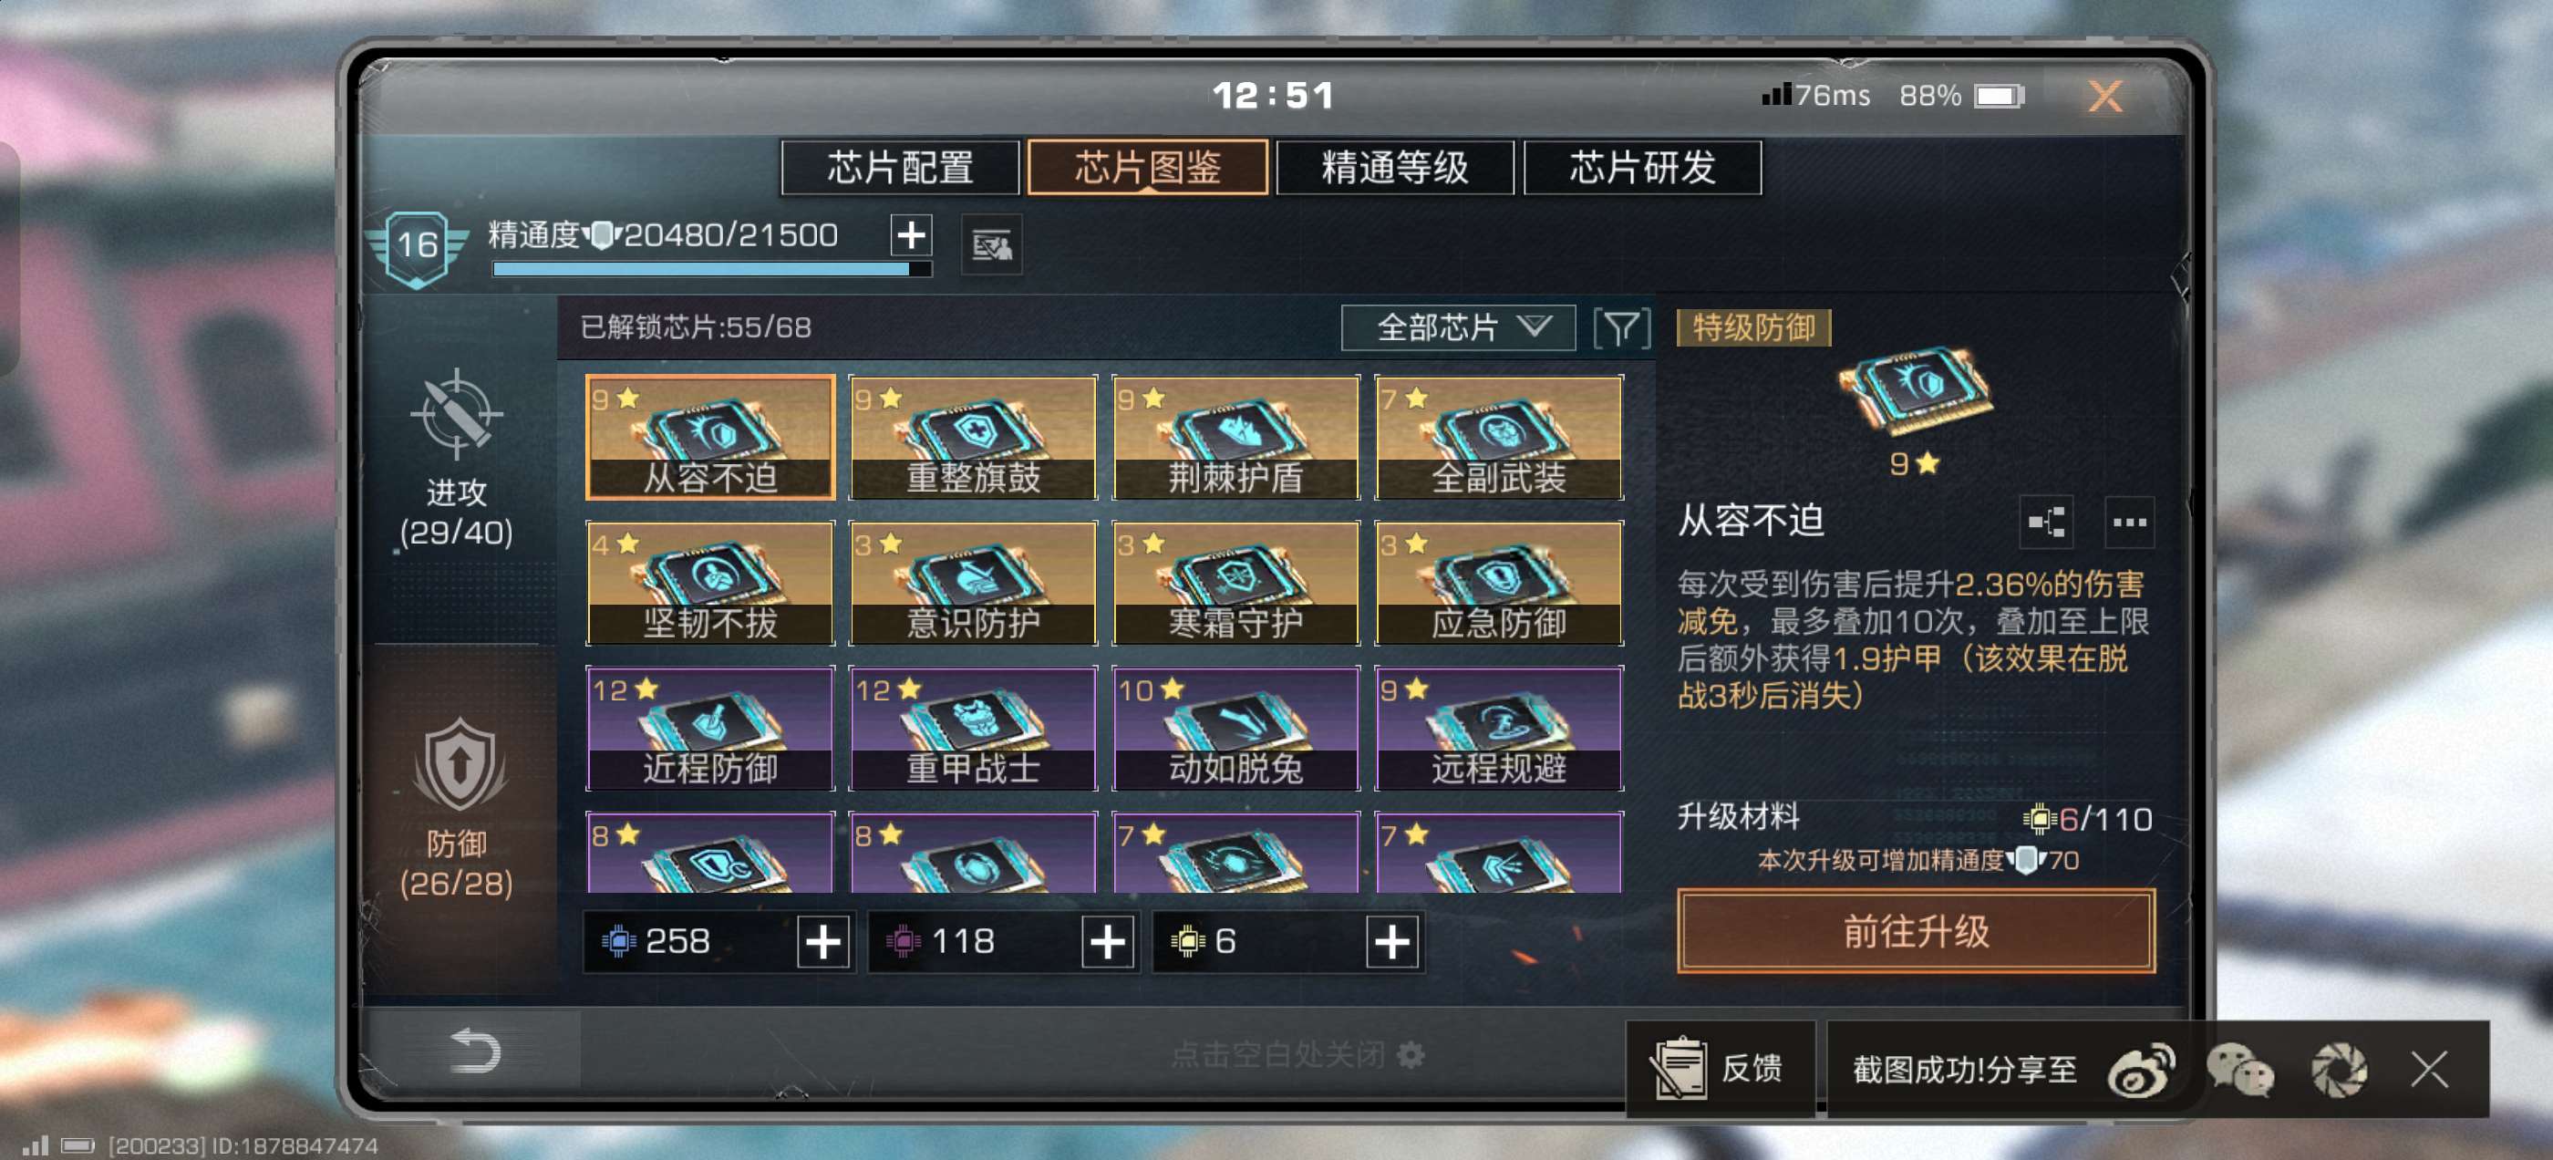Switch to the 芯片配置 tab
Image resolution: width=2553 pixels, height=1160 pixels.
[900, 168]
